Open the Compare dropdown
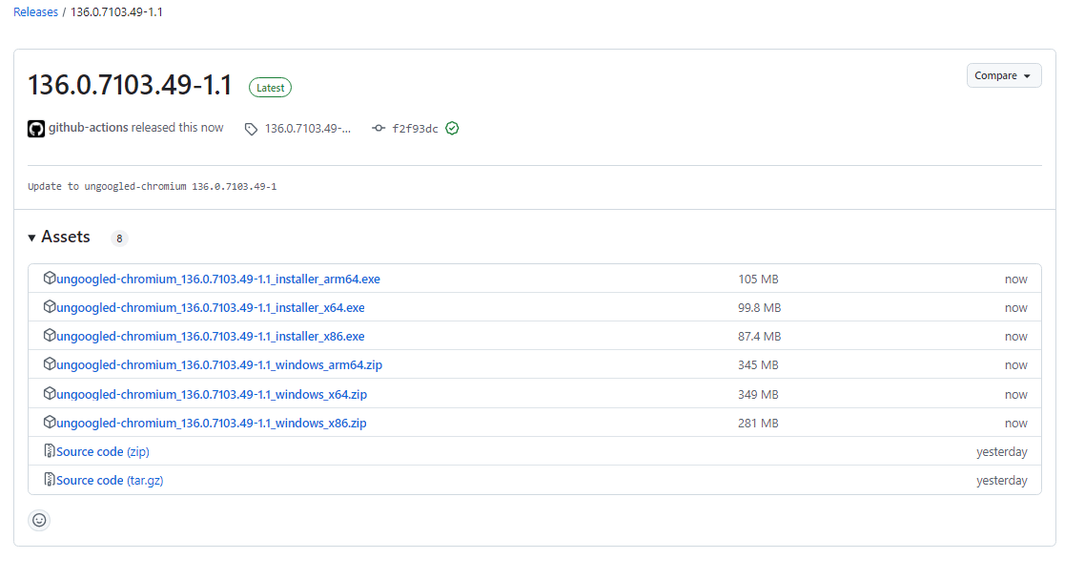This screenshot has width=1085, height=580. [1003, 75]
